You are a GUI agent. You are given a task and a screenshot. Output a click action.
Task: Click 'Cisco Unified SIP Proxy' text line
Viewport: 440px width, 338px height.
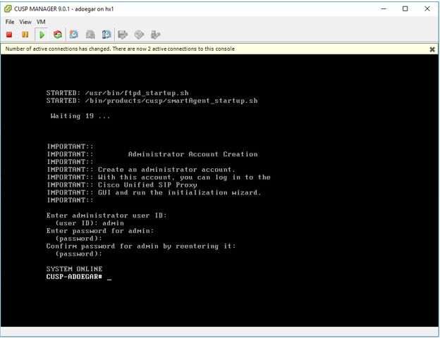(147, 185)
